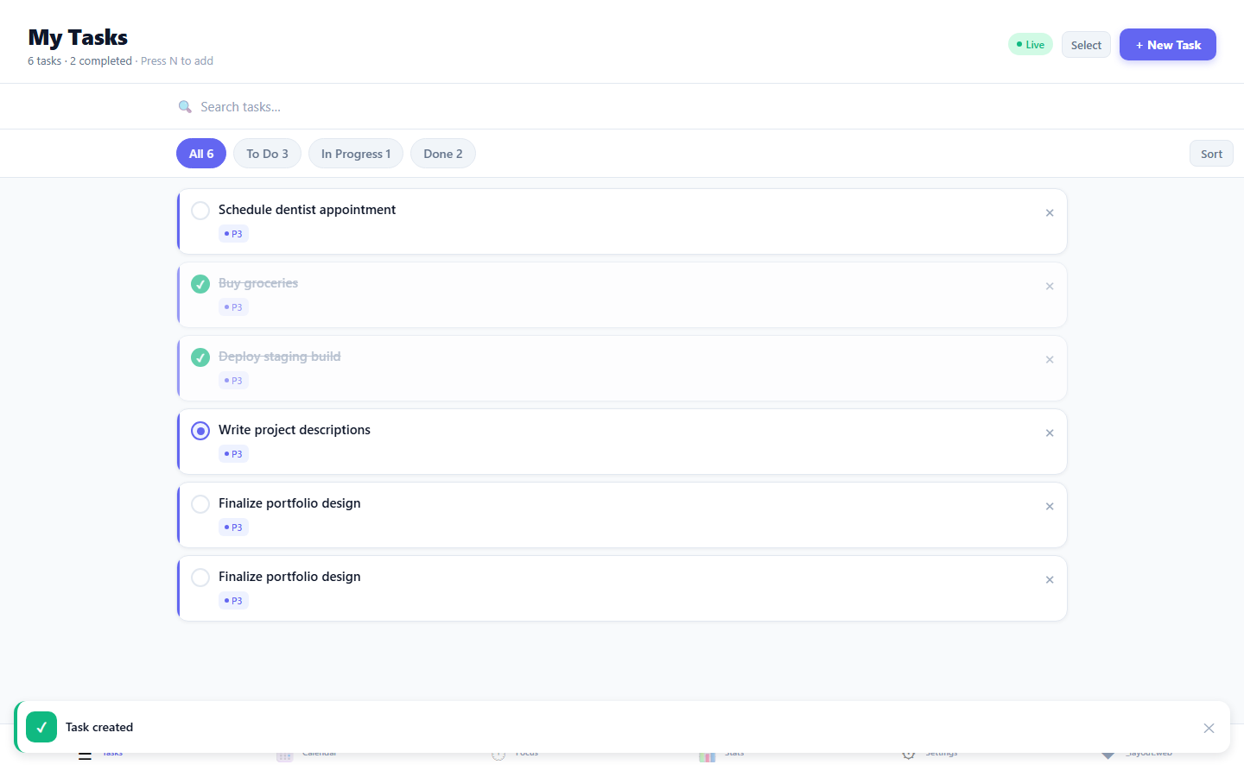
Task: Click P3 badge on Schedule dentist appointment
Action: coord(233,234)
